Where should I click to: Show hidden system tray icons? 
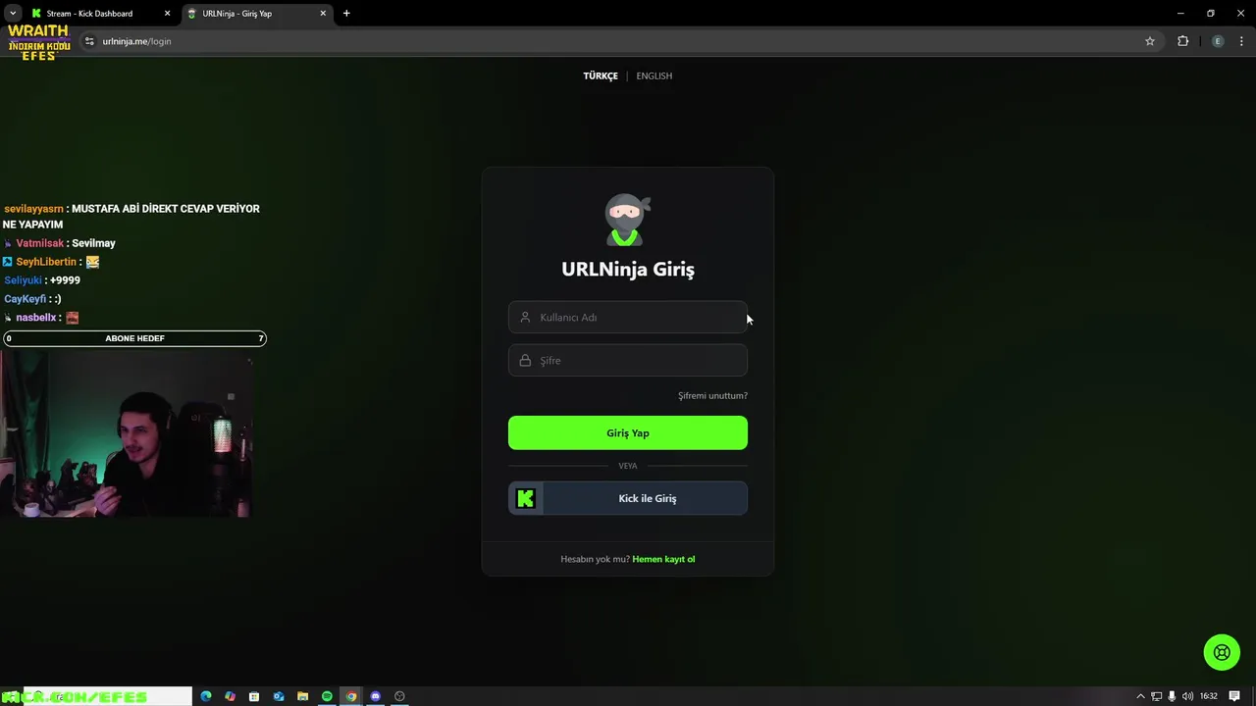tap(1140, 696)
